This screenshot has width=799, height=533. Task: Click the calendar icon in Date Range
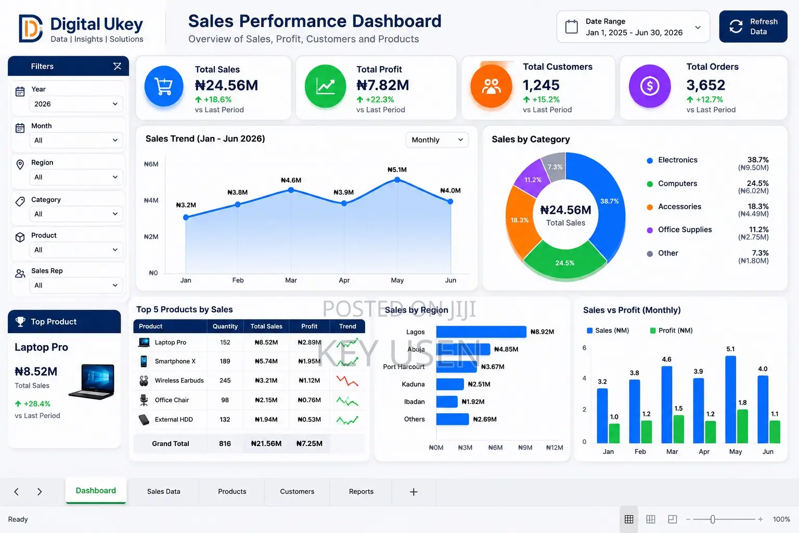click(x=571, y=27)
